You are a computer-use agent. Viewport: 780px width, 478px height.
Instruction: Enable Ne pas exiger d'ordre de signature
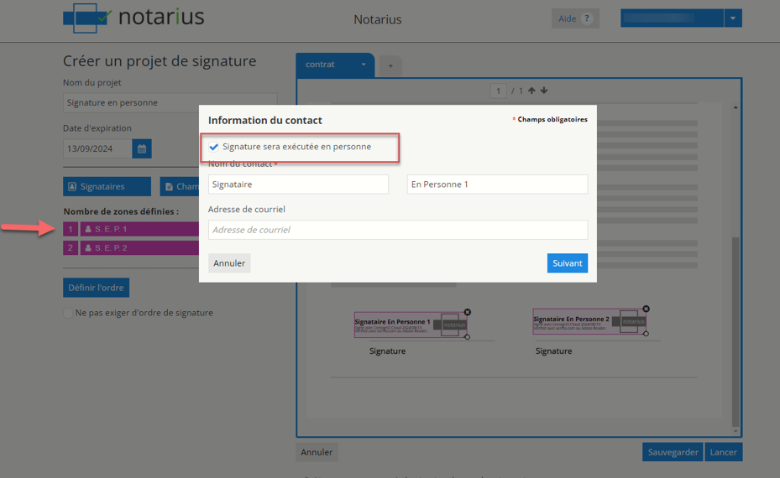pos(69,313)
